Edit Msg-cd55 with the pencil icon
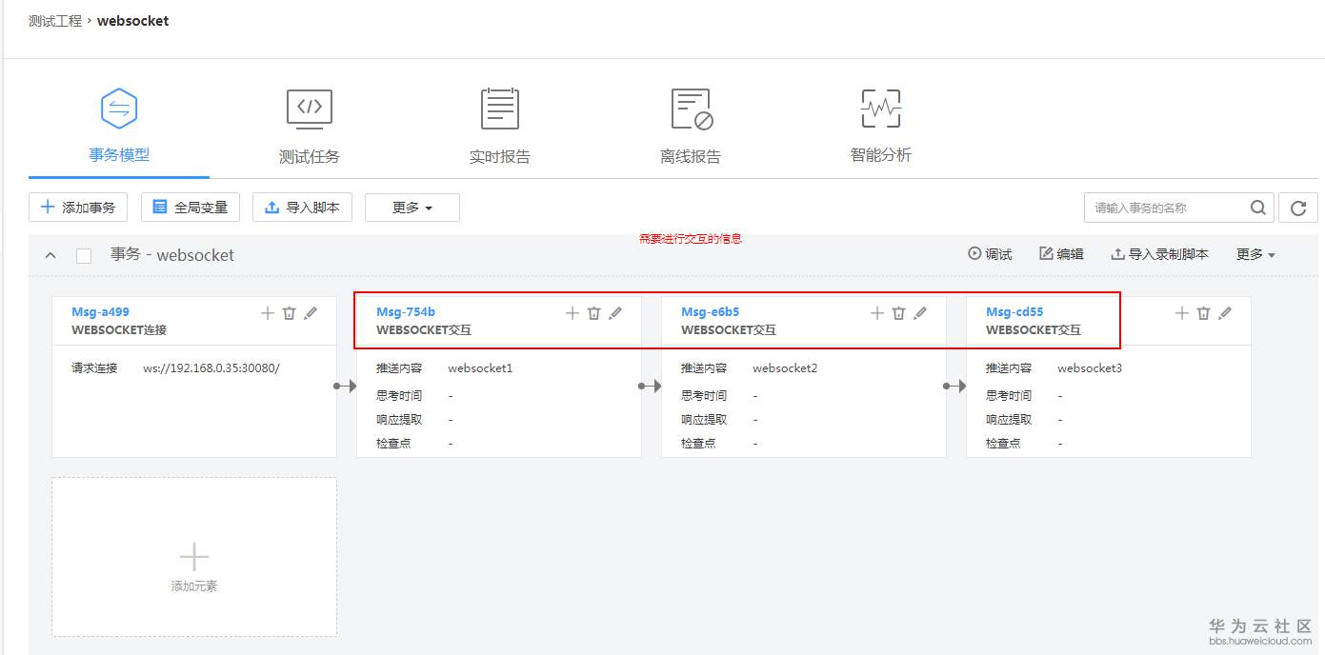The width and height of the screenshot is (1325, 655). pyautogui.click(x=1225, y=312)
